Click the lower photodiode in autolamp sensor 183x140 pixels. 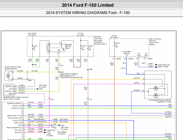pos(156,96)
